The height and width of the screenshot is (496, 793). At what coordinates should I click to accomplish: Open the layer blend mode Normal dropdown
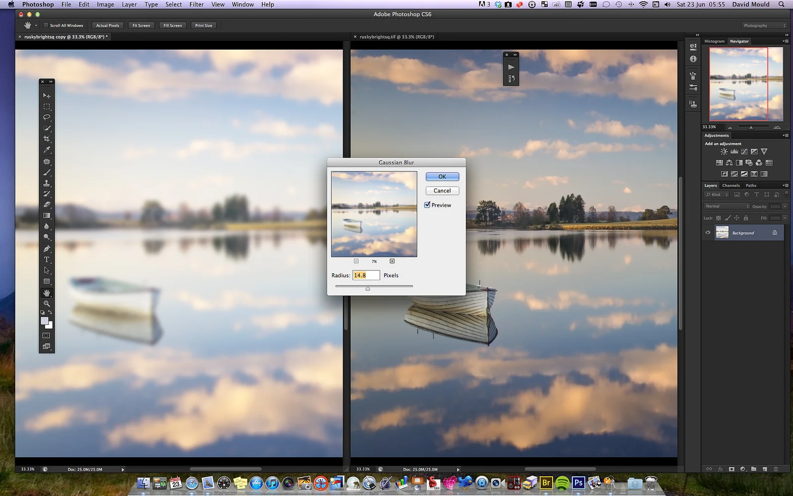click(x=727, y=206)
